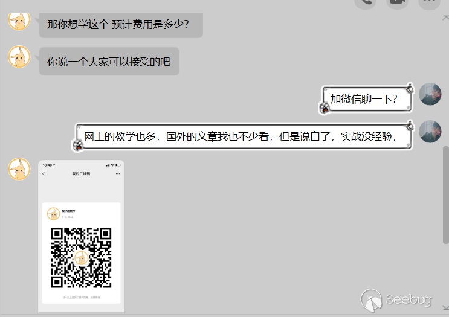Start a voice call from chat header

pyautogui.click(x=366, y=3)
